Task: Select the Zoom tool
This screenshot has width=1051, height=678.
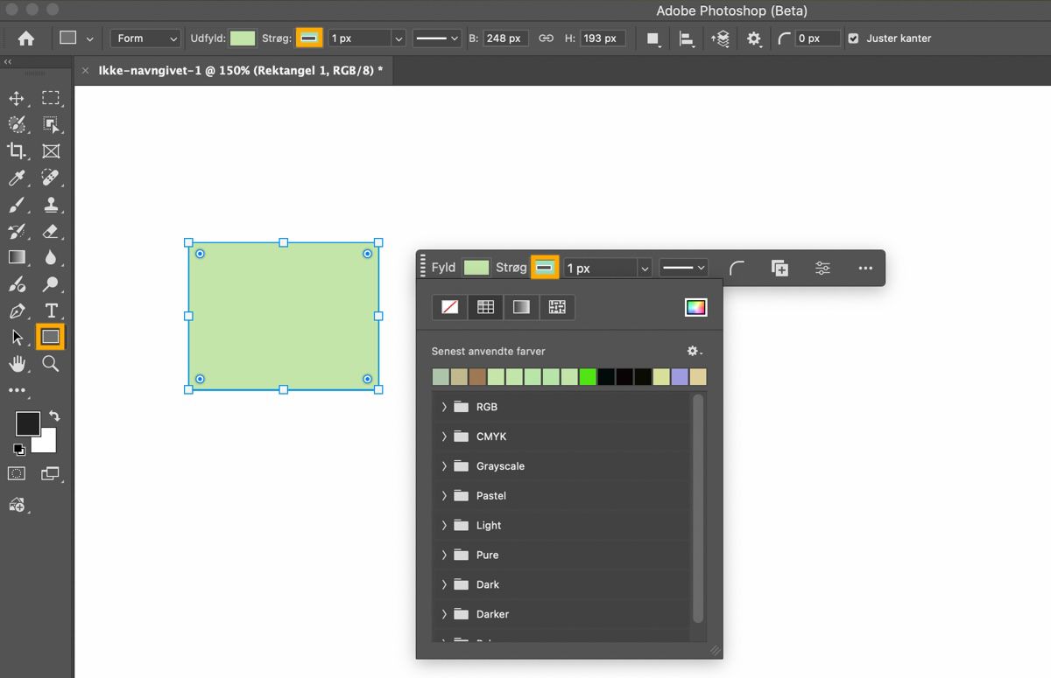Action: (x=51, y=364)
